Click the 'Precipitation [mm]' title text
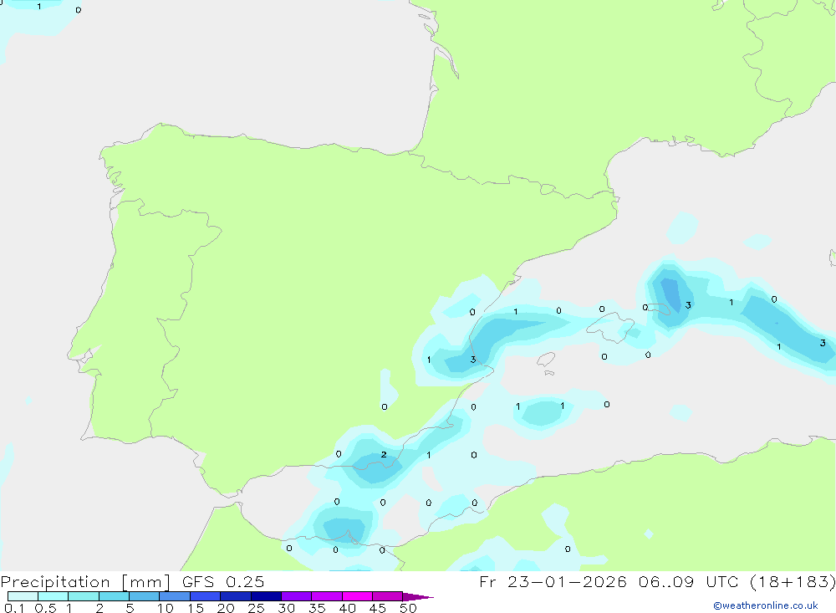The width and height of the screenshot is (836, 613). click(86, 582)
